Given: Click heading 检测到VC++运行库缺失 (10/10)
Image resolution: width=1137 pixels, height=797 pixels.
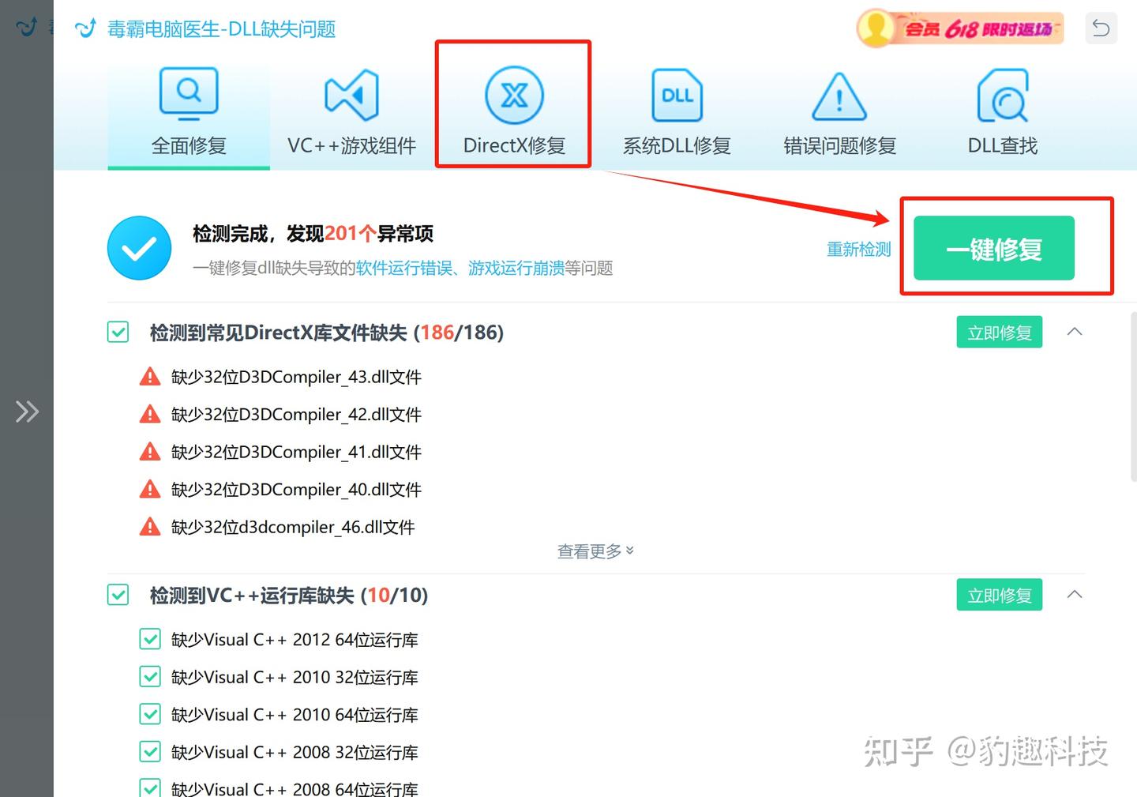Looking at the screenshot, I should pyautogui.click(x=289, y=596).
